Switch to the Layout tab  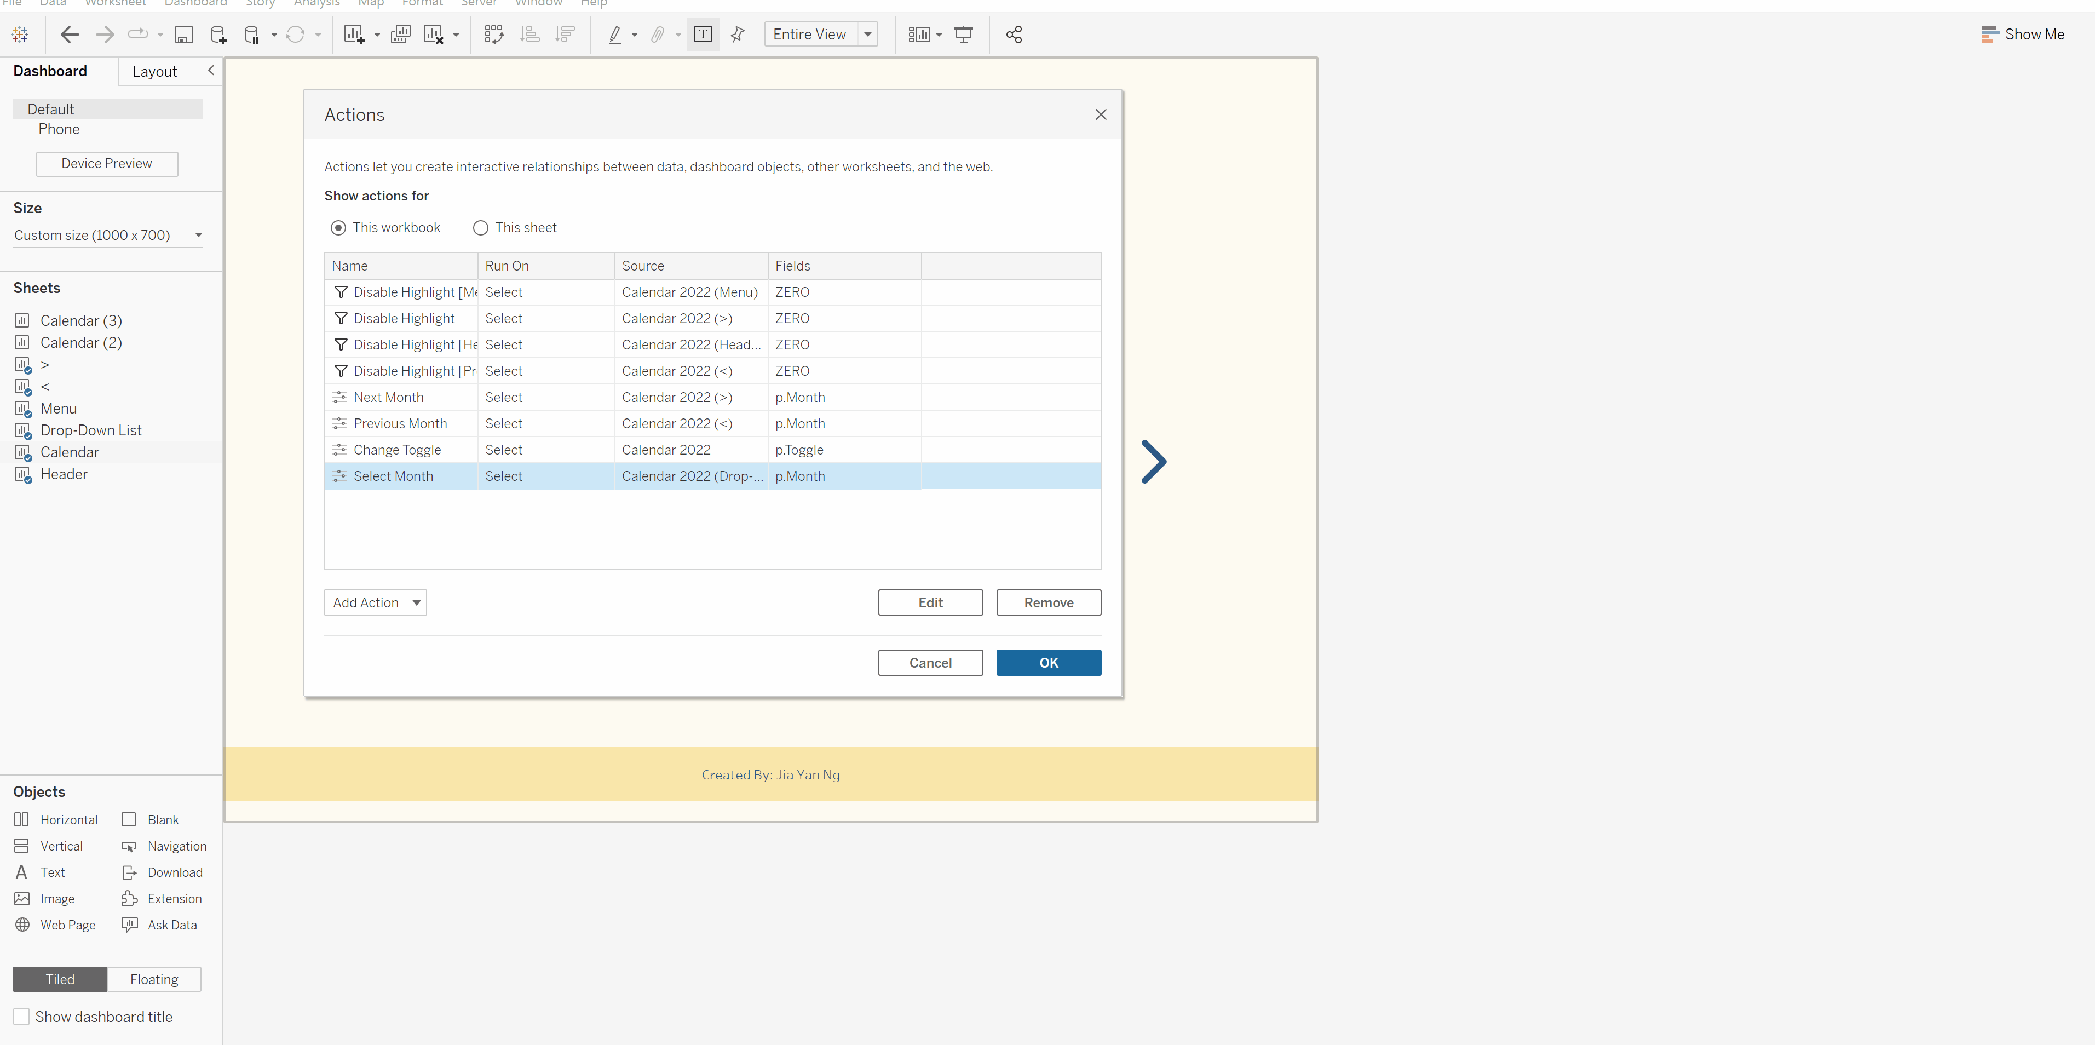coord(154,72)
